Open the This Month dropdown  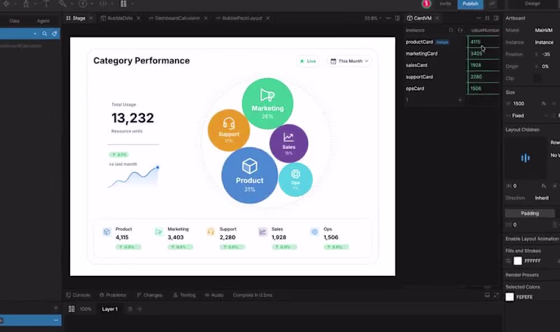(x=349, y=61)
